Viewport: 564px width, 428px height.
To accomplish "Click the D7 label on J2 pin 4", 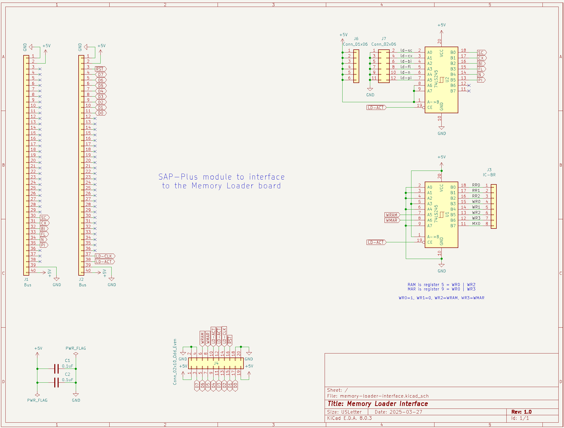I will click(101, 75).
